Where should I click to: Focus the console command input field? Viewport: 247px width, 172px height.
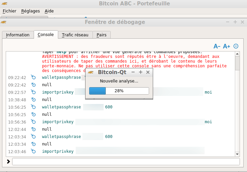click(x=126, y=162)
